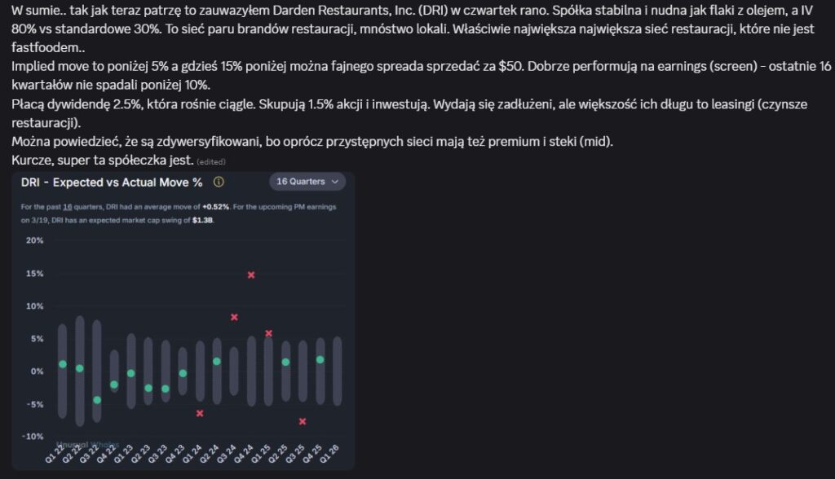The height and width of the screenshot is (479, 835).
Task: Click the chart title "DRI - Expected vs Actual Move %"
Action: (x=112, y=182)
